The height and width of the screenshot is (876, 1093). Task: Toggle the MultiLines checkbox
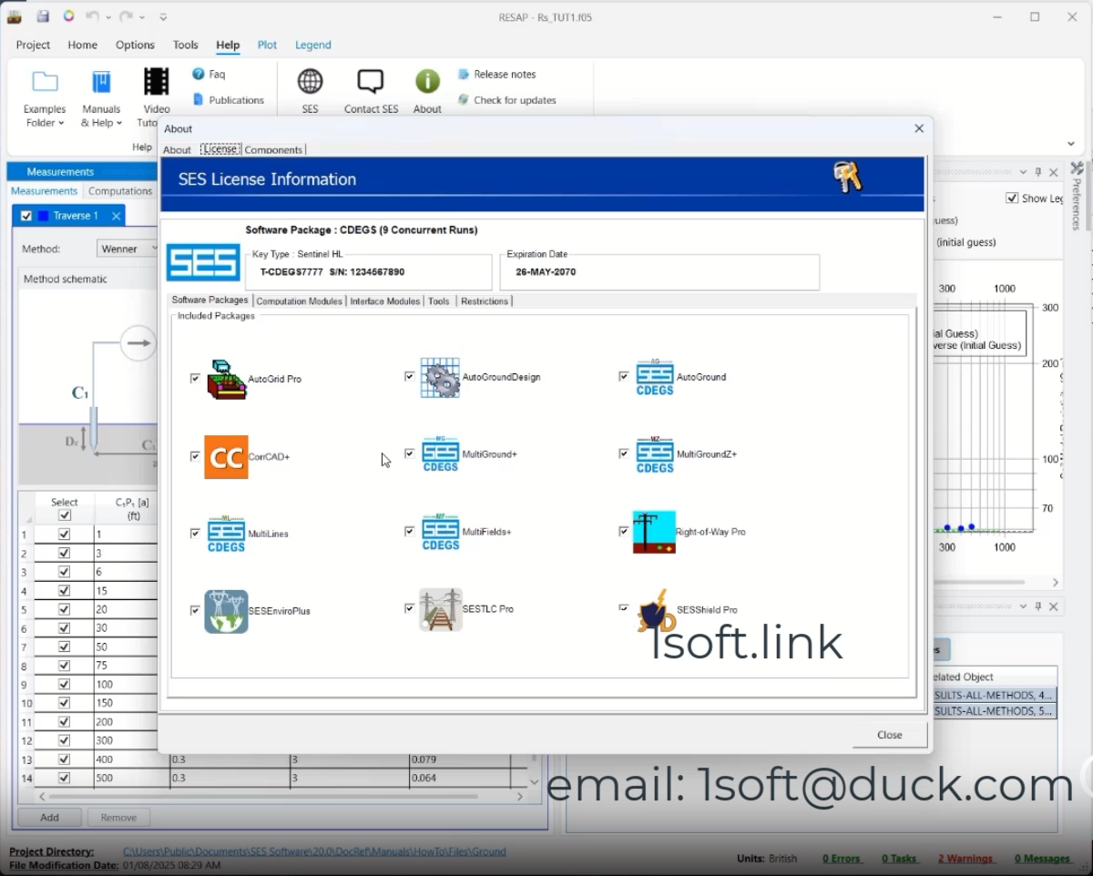pyautogui.click(x=195, y=533)
